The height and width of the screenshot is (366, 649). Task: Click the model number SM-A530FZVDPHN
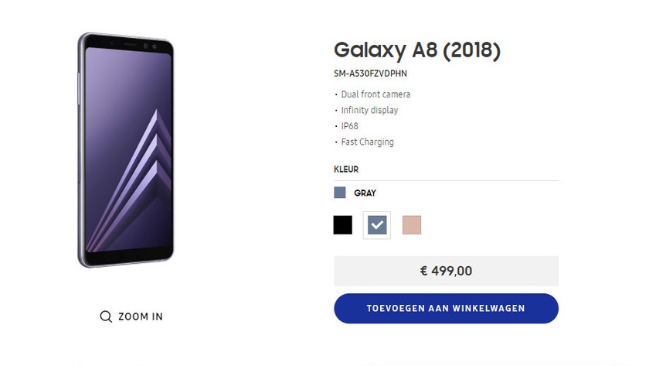point(370,74)
